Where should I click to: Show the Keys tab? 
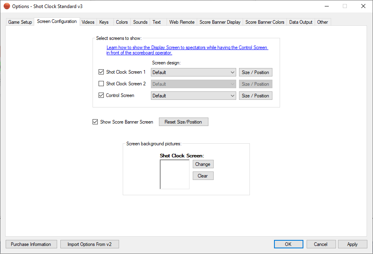[x=104, y=22]
